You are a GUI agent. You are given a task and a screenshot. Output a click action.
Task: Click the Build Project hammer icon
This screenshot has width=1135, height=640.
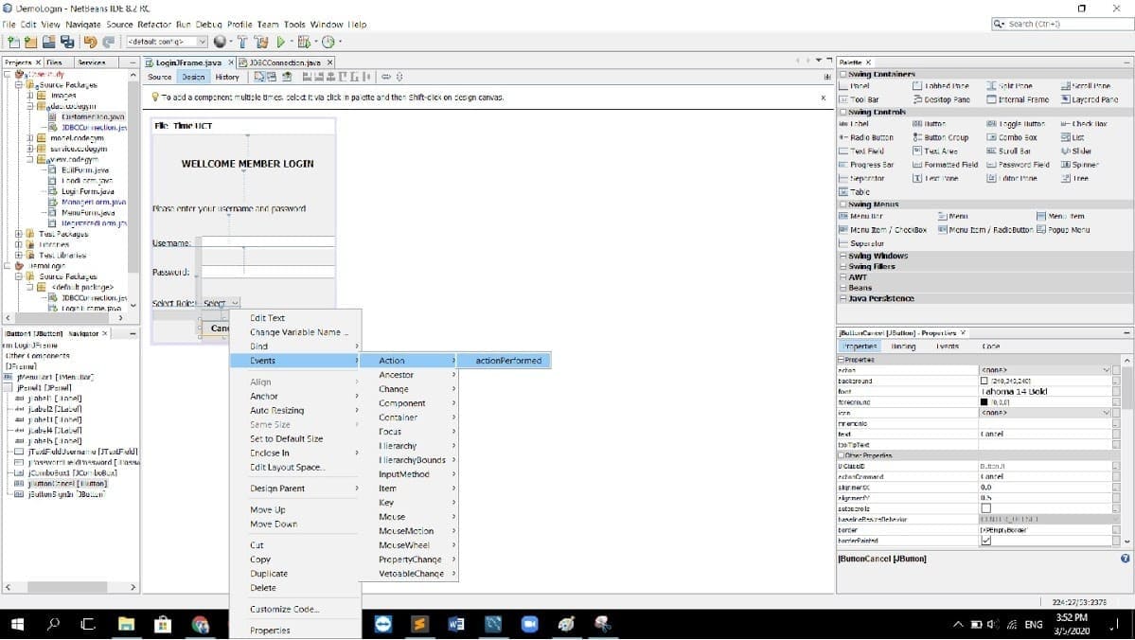[241, 42]
